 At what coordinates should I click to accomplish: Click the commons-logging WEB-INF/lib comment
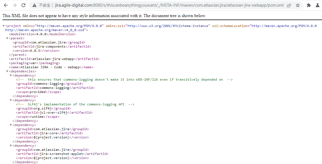pyautogui.click(x=124, y=80)
